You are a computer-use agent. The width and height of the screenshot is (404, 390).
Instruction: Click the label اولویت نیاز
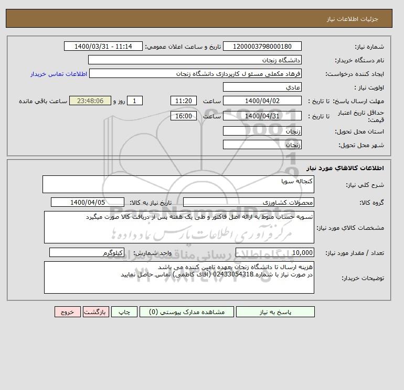(x=369, y=87)
